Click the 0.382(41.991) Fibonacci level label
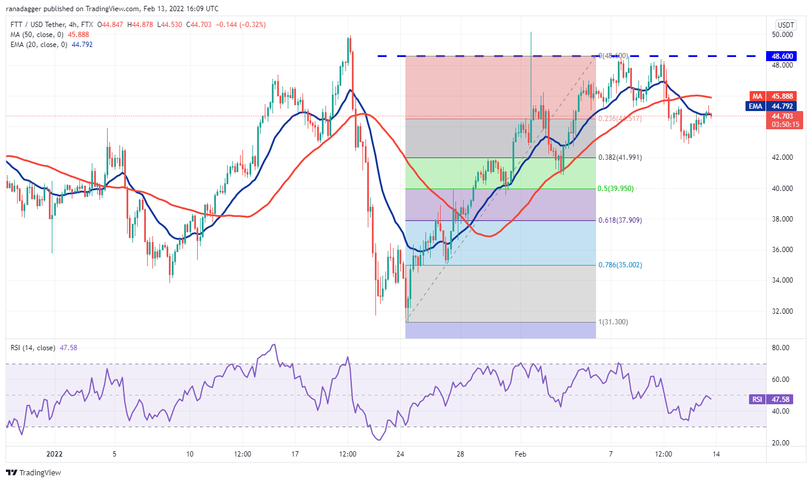 pos(620,157)
